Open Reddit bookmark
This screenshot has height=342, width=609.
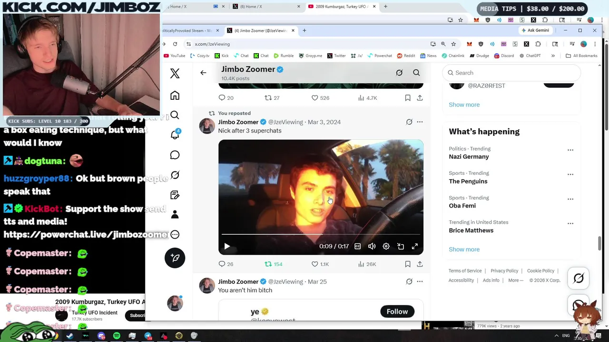pos(406,56)
